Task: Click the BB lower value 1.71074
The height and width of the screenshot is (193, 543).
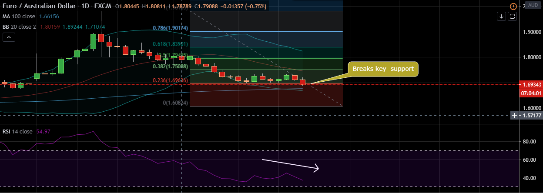Action: (x=94, y=27)
